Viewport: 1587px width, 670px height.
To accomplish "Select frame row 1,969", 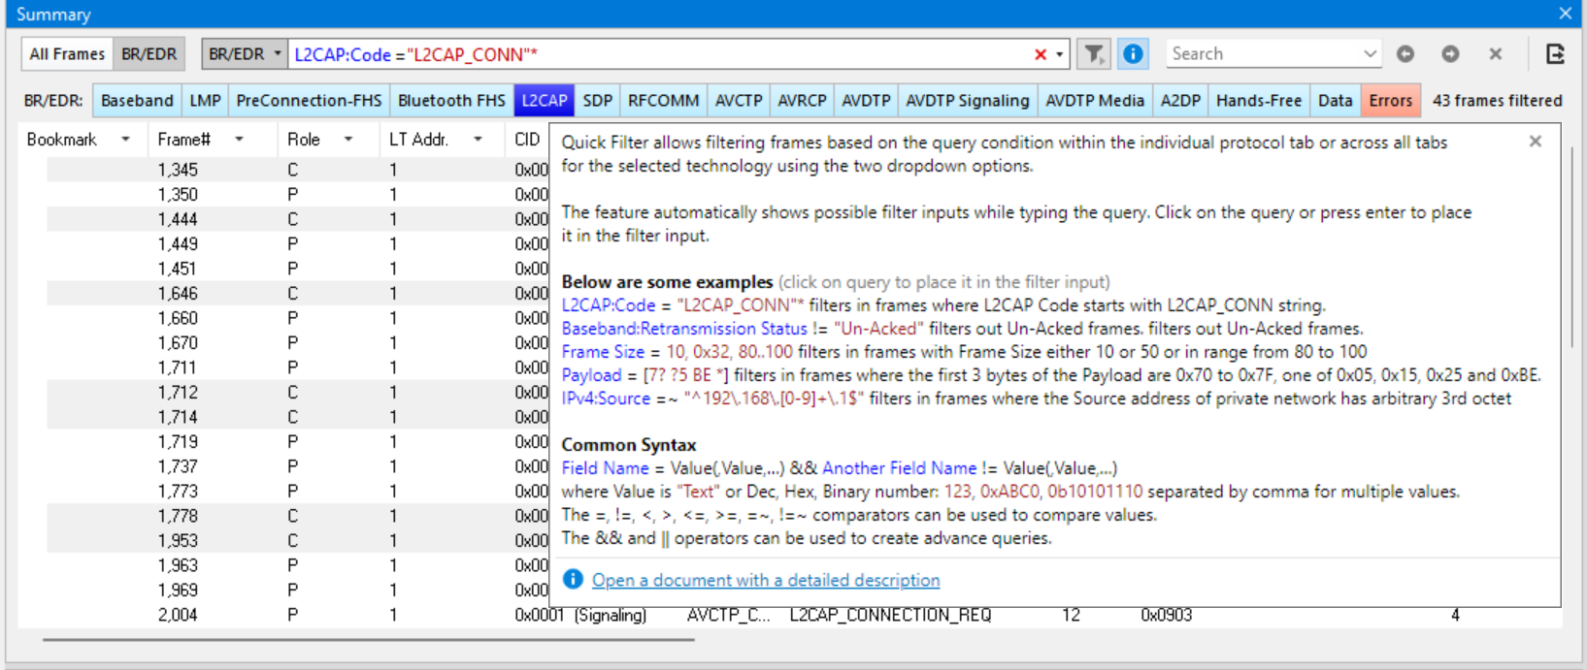I will click(297, 590).
